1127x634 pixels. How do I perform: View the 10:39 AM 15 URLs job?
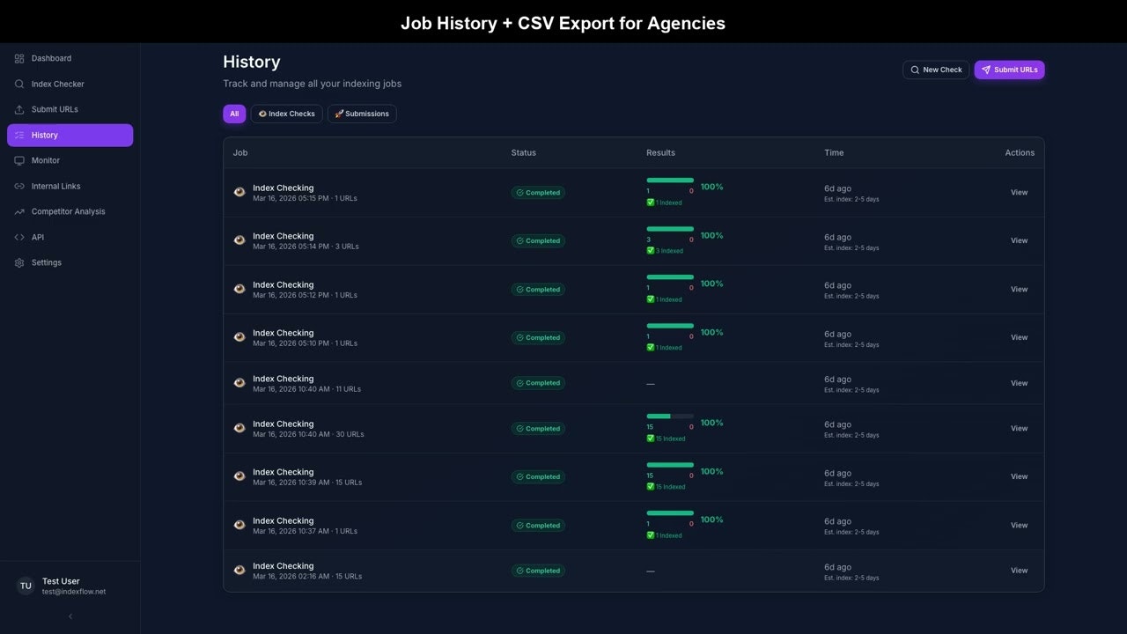(1019, 477)
